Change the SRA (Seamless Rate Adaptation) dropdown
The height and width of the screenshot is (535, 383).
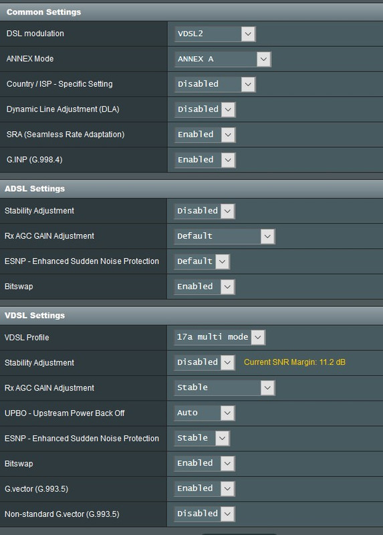pos(205,135)
